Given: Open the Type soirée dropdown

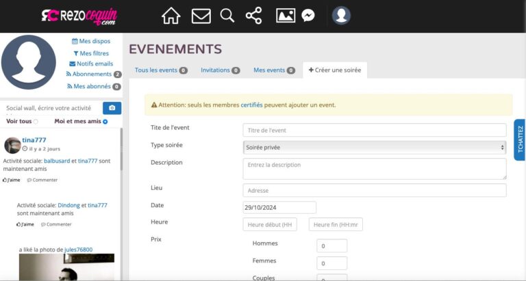Looking at the screenshot, I should 375,148.
